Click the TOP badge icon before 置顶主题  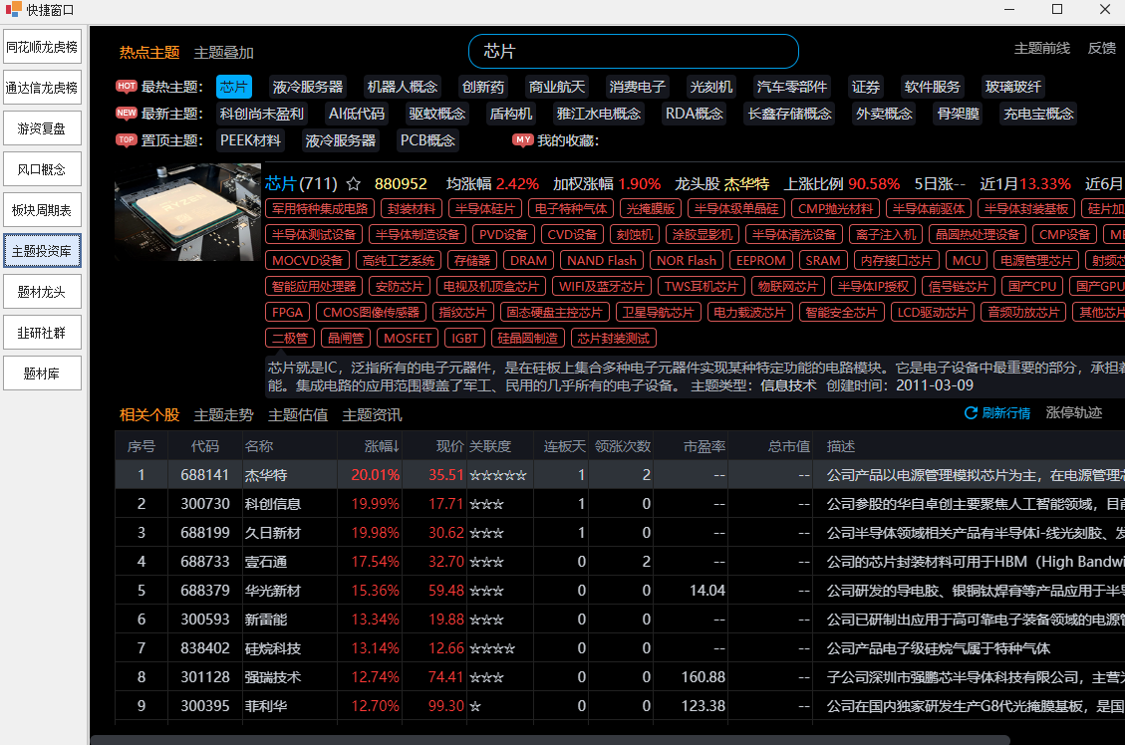click(127, 140)
